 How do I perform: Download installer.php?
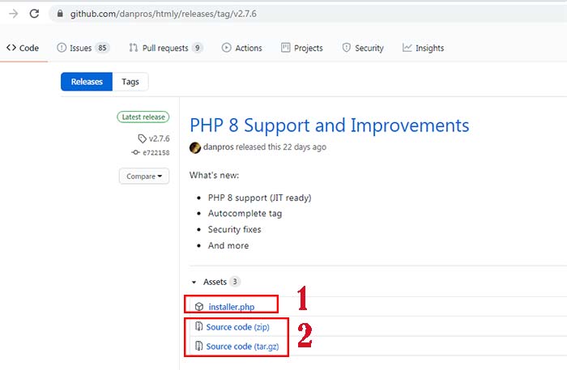pos(232,307)
